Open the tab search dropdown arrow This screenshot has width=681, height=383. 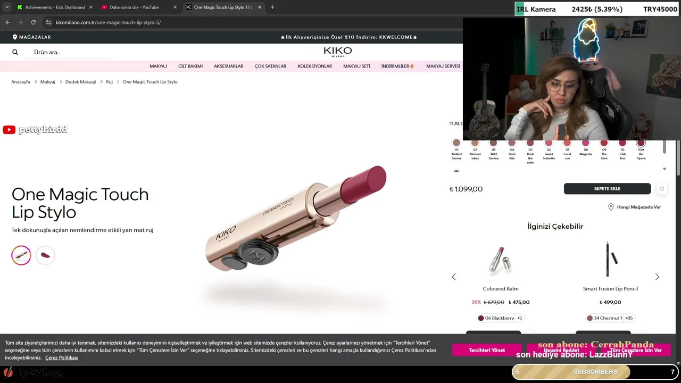tap(7, 7)
